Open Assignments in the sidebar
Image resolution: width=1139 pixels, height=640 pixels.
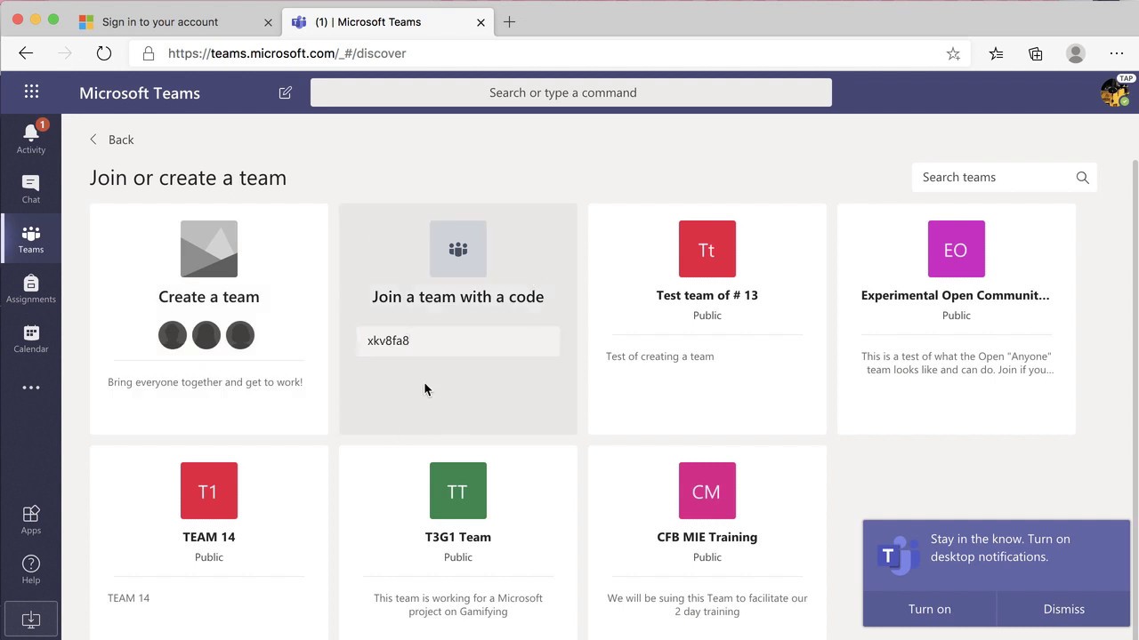(30, 288)
